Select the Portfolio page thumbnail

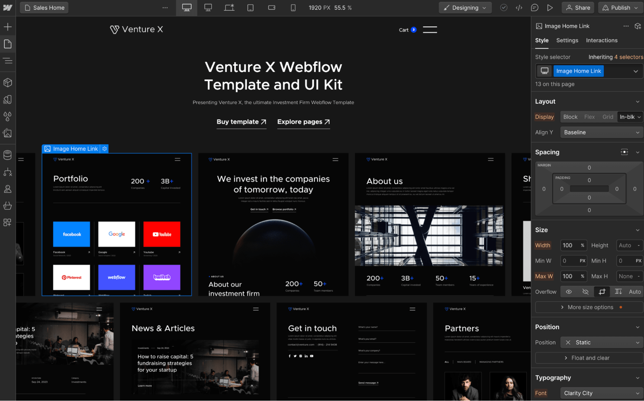117,224
